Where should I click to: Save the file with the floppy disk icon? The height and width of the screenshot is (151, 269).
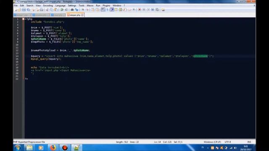pos(24,10)
